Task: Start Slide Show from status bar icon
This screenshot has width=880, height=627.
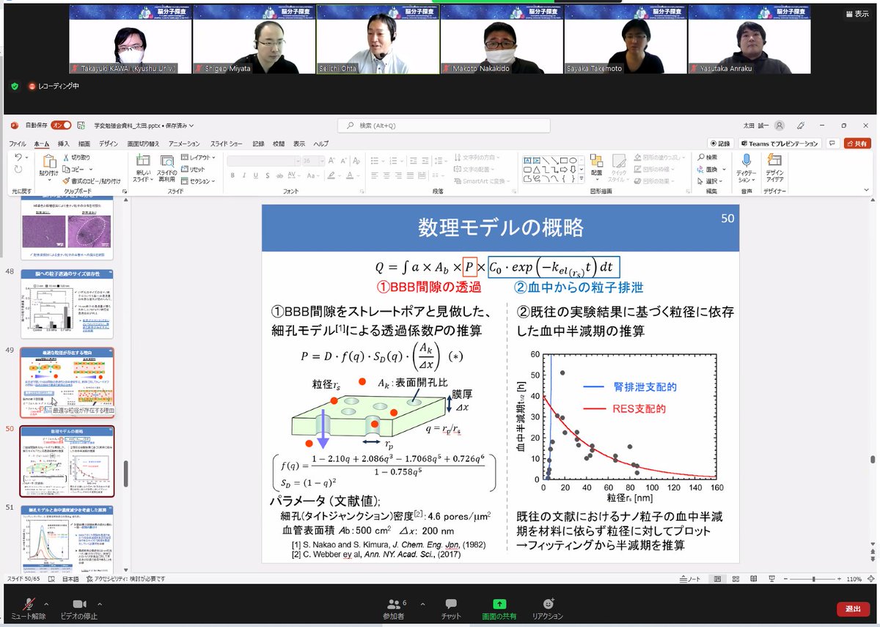Action: pos(772,579)
